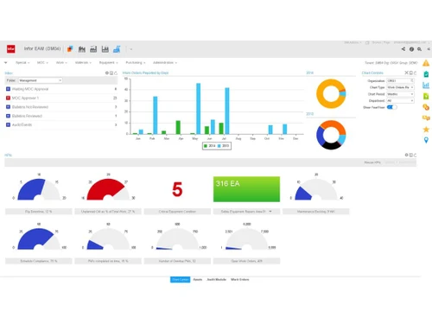Click the Inbox panel maximize icon
This screenshot has width=432, height=324.
pyautogui.click(x=111, y=73)
